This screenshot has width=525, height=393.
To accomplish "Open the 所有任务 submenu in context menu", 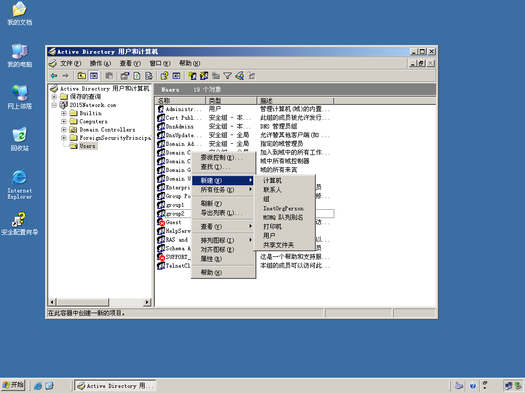I will (224, 190).
